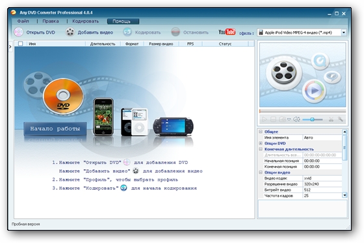
Task: Collapse the Общее section
Action: tap(261, 132)
